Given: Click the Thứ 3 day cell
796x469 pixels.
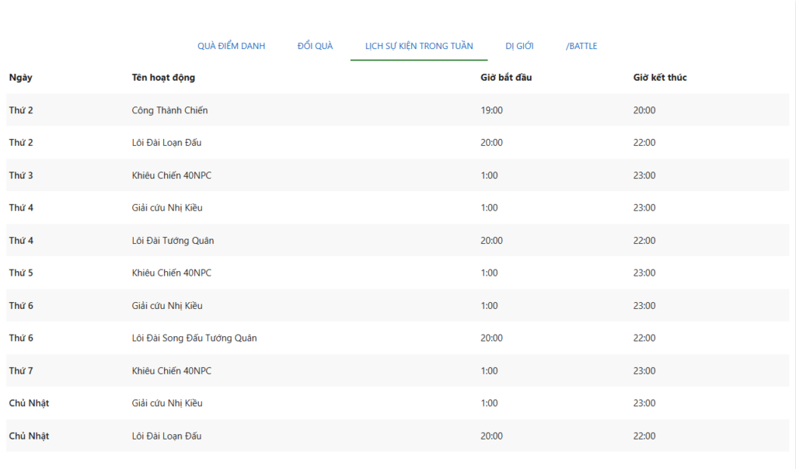Looking at the screenshot, I should tap(21, 175).
